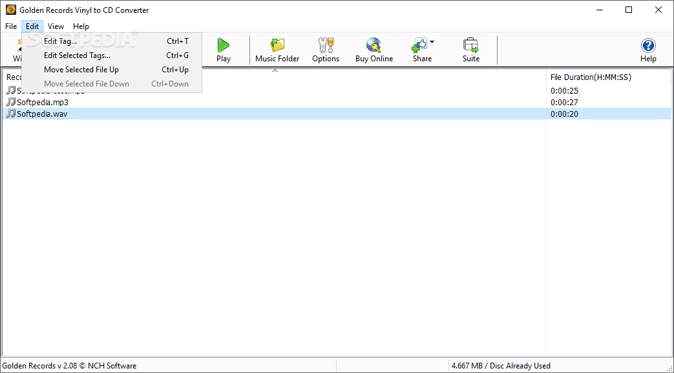Expand the Share dropdown arrow
This screenshot has width=674, height=373.
click(x=432, y=42)
